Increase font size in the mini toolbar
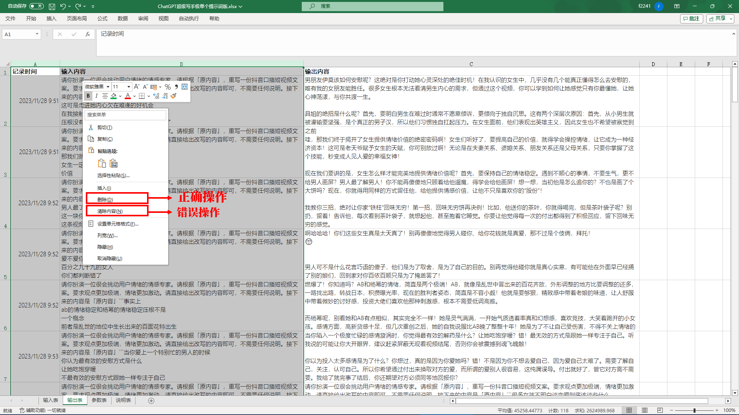 pyautogui.click(x=137, y=87)
